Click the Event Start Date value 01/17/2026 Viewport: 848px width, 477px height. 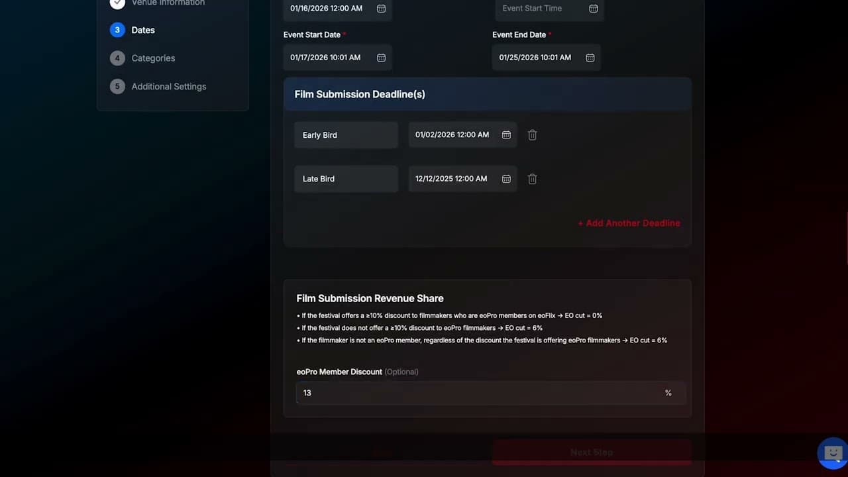pos(325,58)
